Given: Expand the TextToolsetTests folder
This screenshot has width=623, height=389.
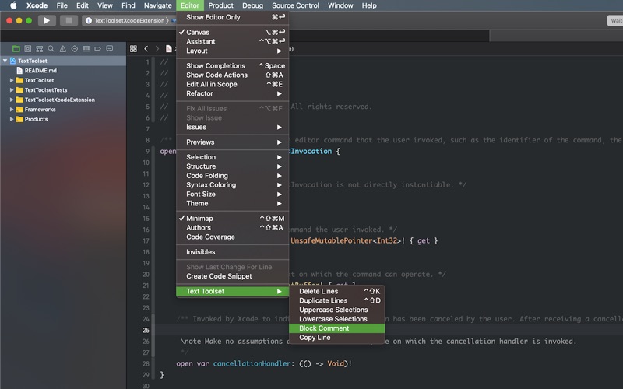Looking at the screenshot, I should (12, 90).
